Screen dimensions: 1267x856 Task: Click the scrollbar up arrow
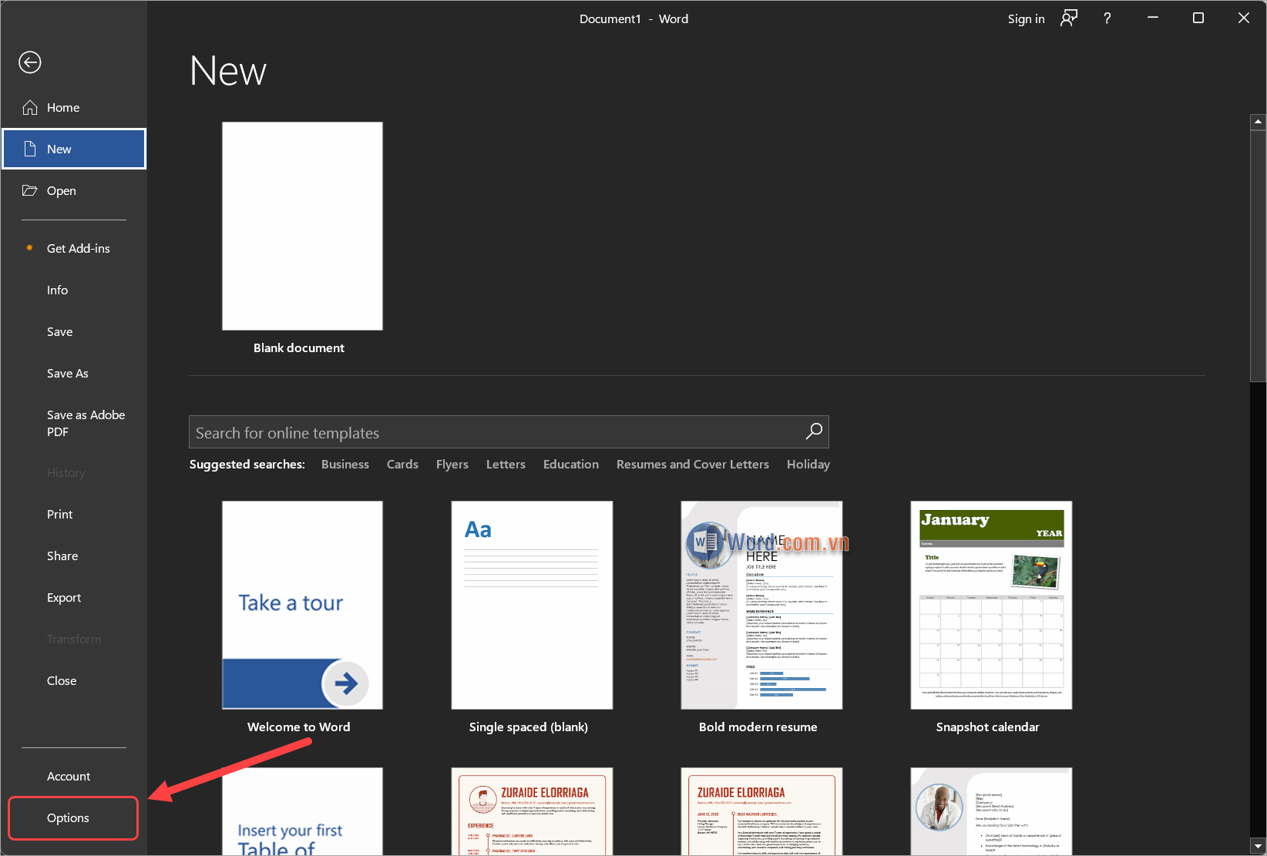[x=1258, y=122]
